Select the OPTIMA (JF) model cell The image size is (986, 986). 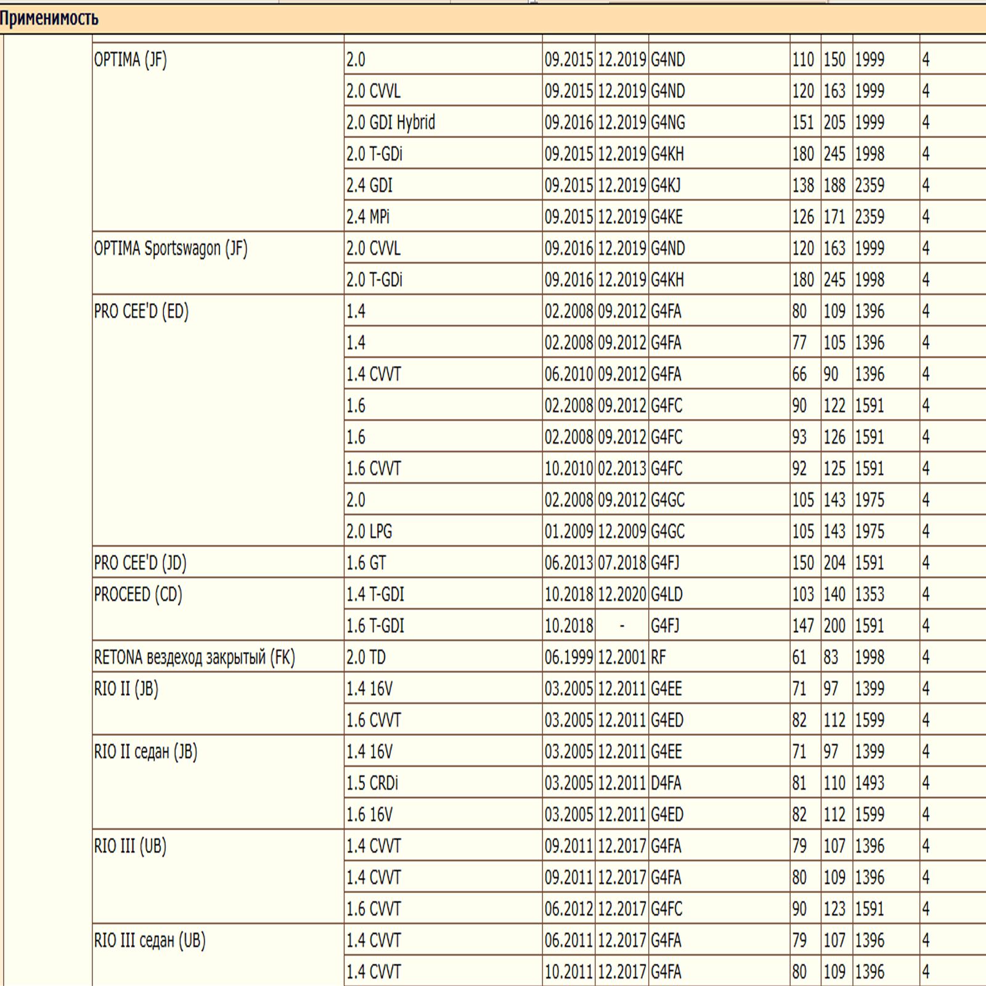[130, 60]
